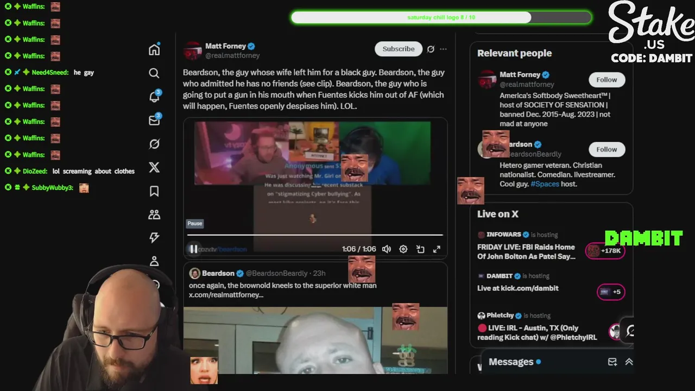Open the video settings gear icon
Screen dimensions: 695x391
[403, 249]
